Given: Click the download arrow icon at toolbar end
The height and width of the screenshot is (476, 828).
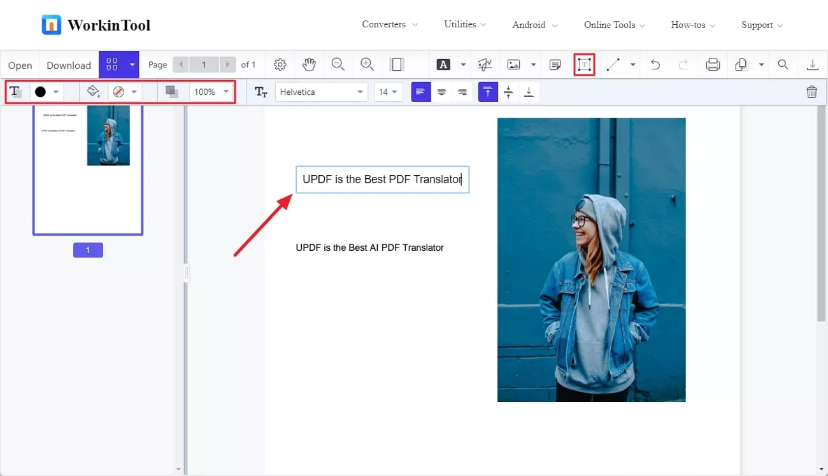Looking at the screenshot, I should pos(812,64).
